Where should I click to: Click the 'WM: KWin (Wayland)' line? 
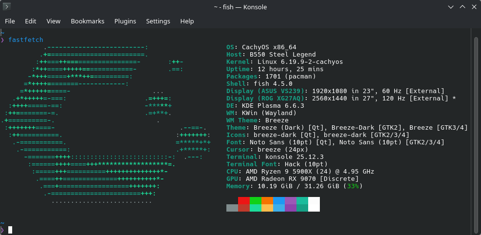point(261,113)
